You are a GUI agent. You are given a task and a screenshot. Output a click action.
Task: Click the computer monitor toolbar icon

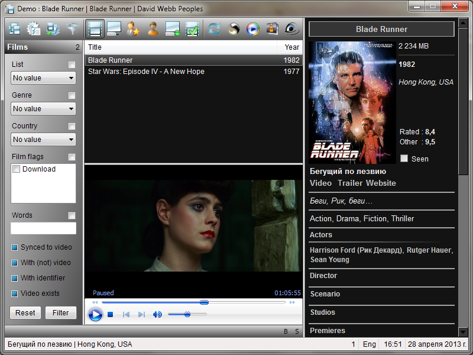[114, 29]
